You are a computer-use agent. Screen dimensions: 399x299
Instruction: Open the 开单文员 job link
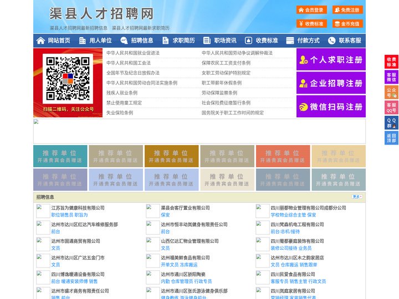(x=170, y=265)
